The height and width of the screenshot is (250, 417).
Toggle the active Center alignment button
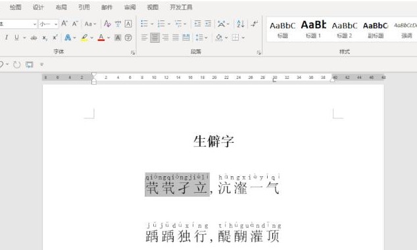click(x=155, y=37)
